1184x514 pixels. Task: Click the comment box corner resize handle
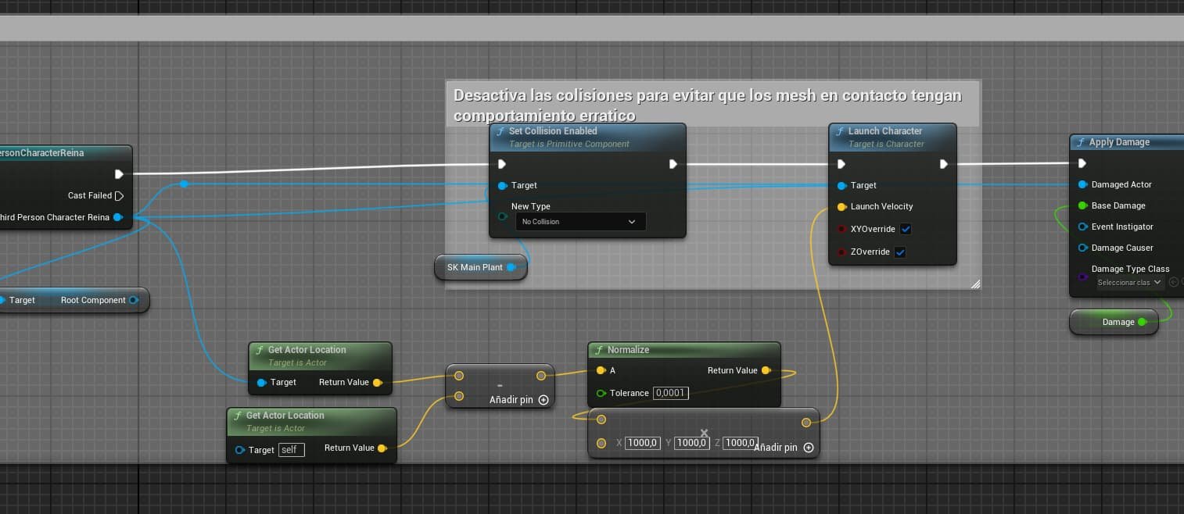point(975,284)
